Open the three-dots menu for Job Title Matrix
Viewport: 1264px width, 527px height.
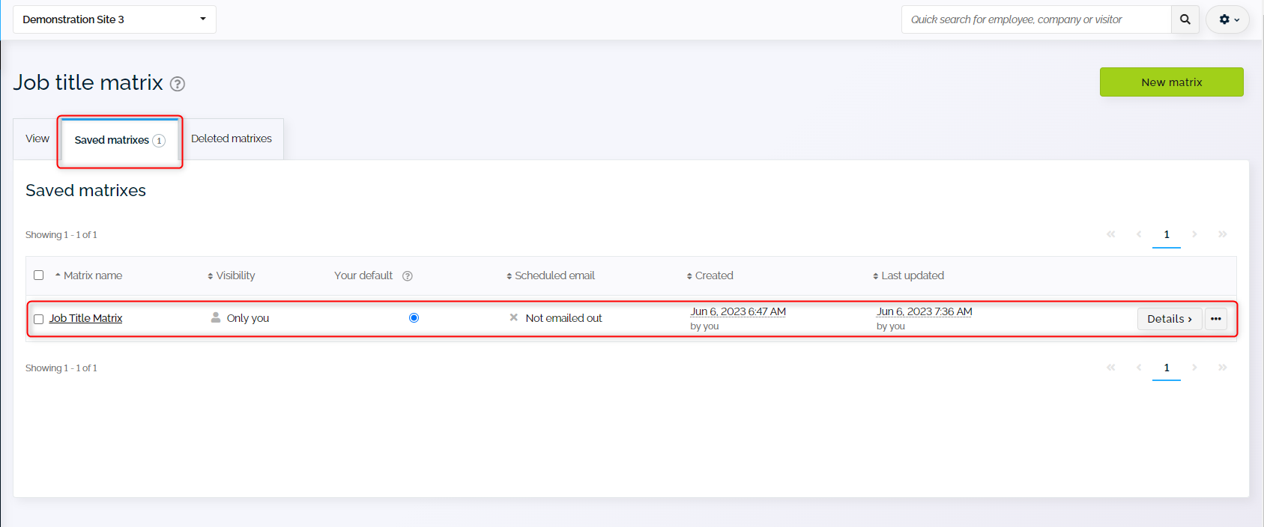1215,319
